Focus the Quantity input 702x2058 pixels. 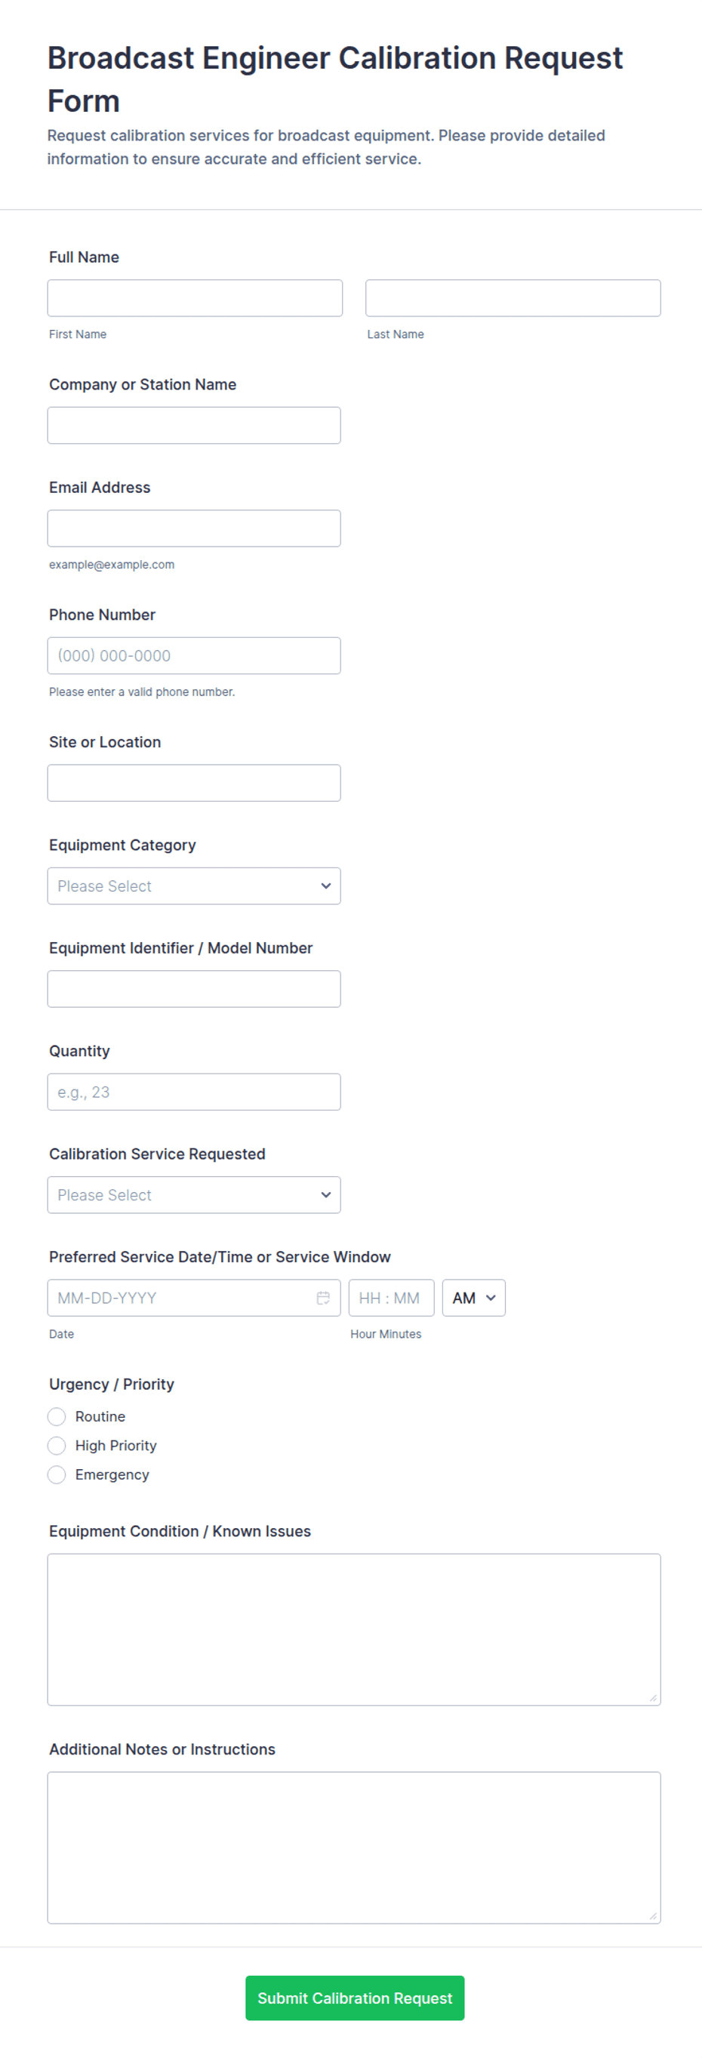[194, 1092]
